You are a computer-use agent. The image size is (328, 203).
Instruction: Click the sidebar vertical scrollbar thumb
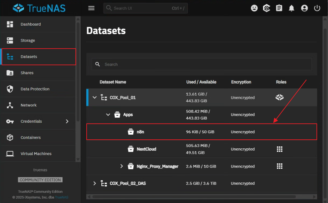tap(78, 71)
